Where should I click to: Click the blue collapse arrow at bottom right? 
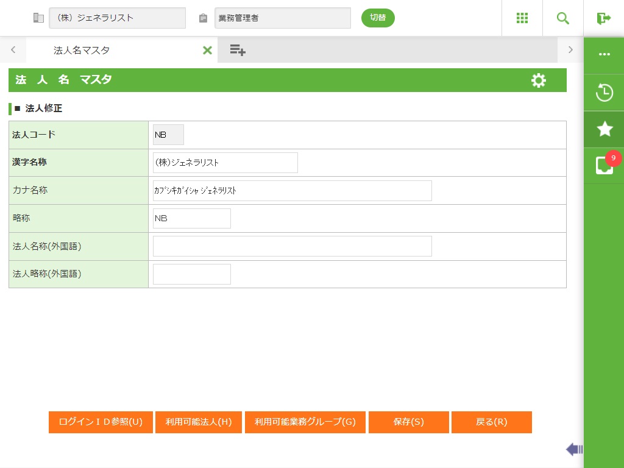(x=574, y=449)
